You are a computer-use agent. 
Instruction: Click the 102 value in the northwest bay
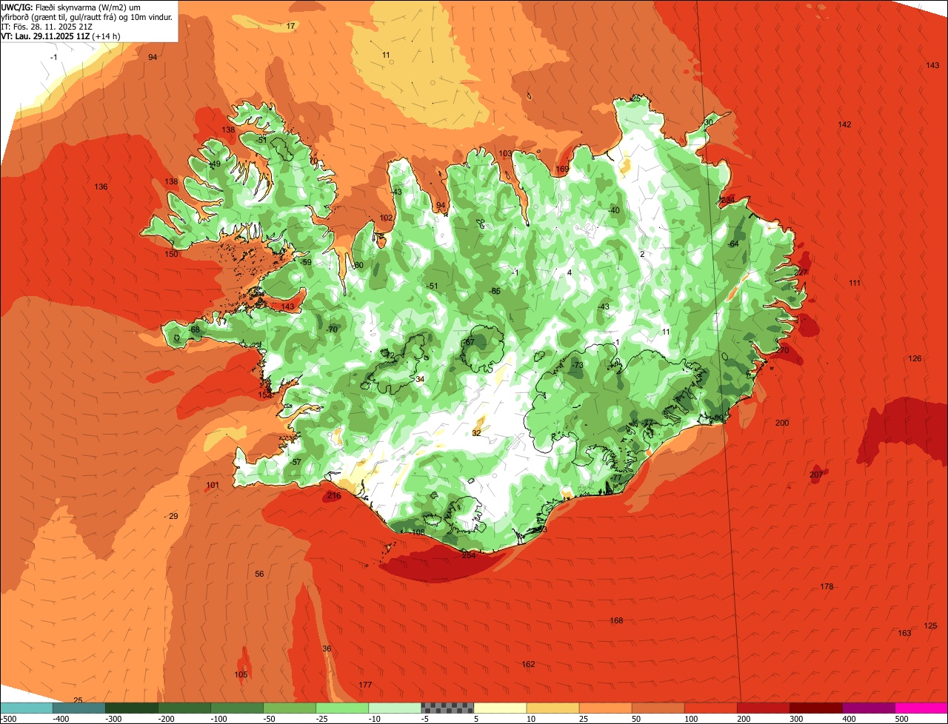386,218
